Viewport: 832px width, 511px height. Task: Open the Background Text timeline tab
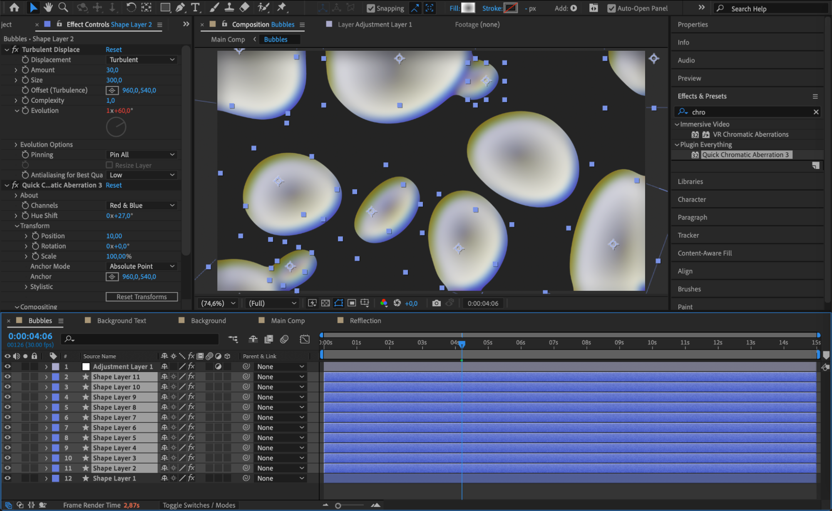[x=122, y=320]
